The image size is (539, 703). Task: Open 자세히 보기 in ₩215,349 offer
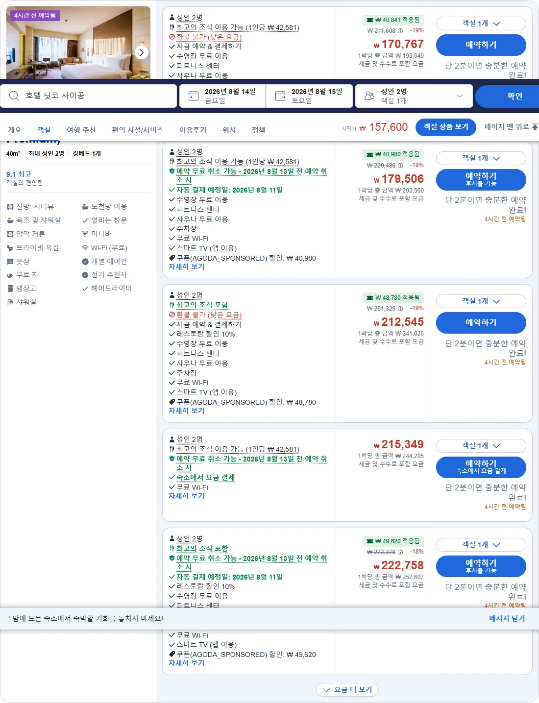coord(187,496)
